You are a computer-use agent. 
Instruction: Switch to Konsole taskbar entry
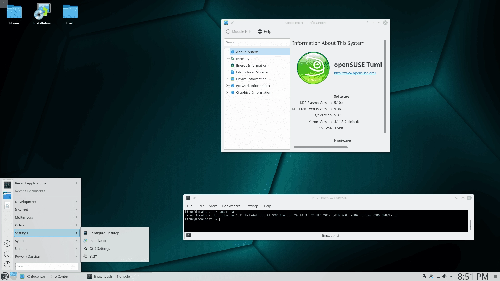point(119,276)
